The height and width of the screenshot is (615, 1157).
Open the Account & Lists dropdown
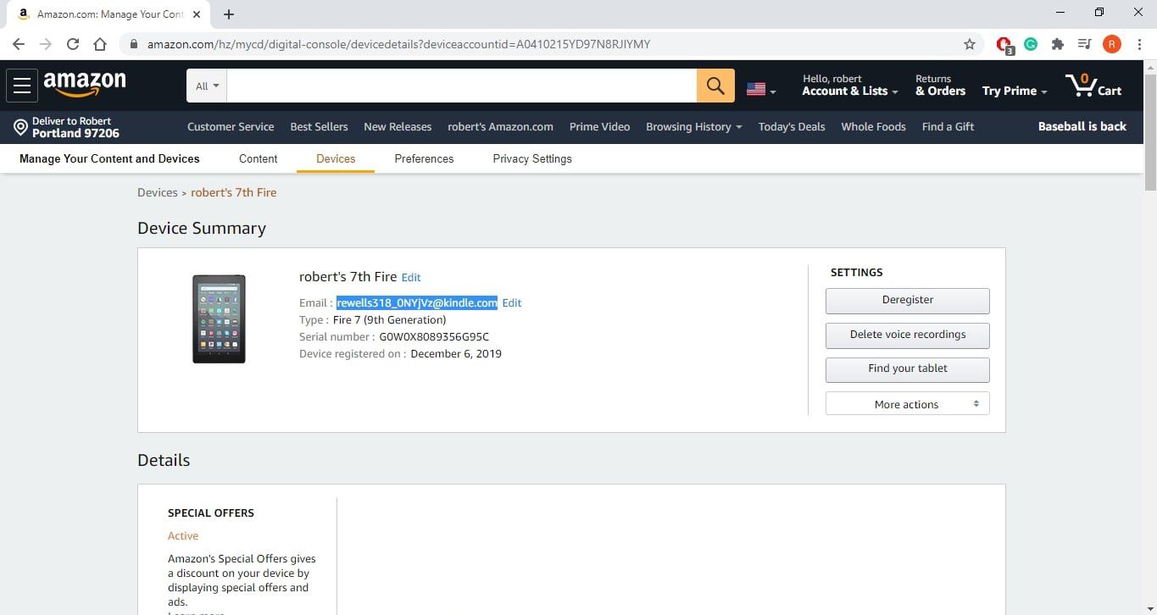(x=850, y=86)
